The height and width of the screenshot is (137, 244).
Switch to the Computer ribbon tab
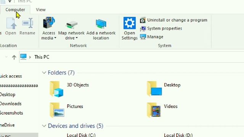coord(15,10)
